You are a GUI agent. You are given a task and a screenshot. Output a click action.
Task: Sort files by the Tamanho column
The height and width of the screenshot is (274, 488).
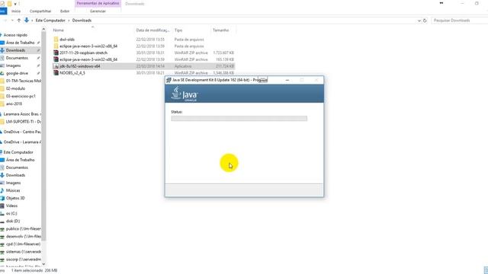(220, 30)
